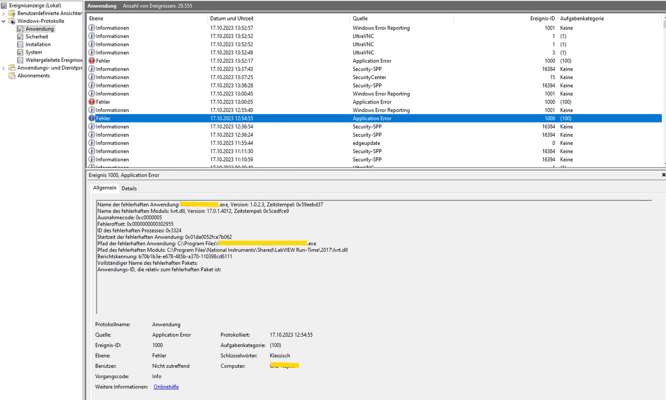Select the Installation log icon
Screen dimensions: 666x400
pyautogui.click(x=20, y=44)
